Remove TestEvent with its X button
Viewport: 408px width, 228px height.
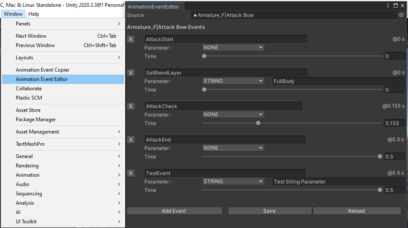131,173
